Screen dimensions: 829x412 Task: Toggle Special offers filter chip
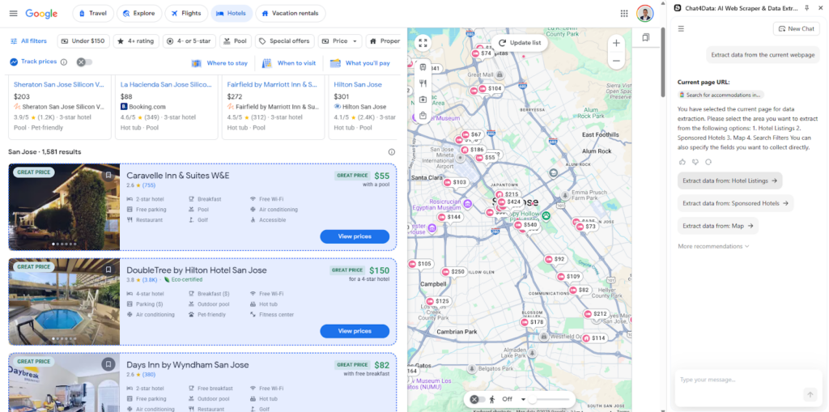pyautogui.click(x=284, y=40)
